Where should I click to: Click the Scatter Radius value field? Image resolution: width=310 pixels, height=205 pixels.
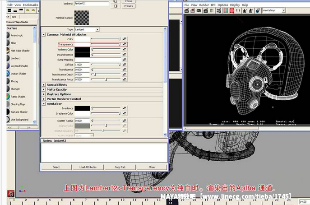click(82, 121)
